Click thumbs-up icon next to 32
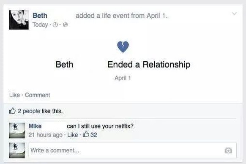246x164 pixels. click(86, 134)
